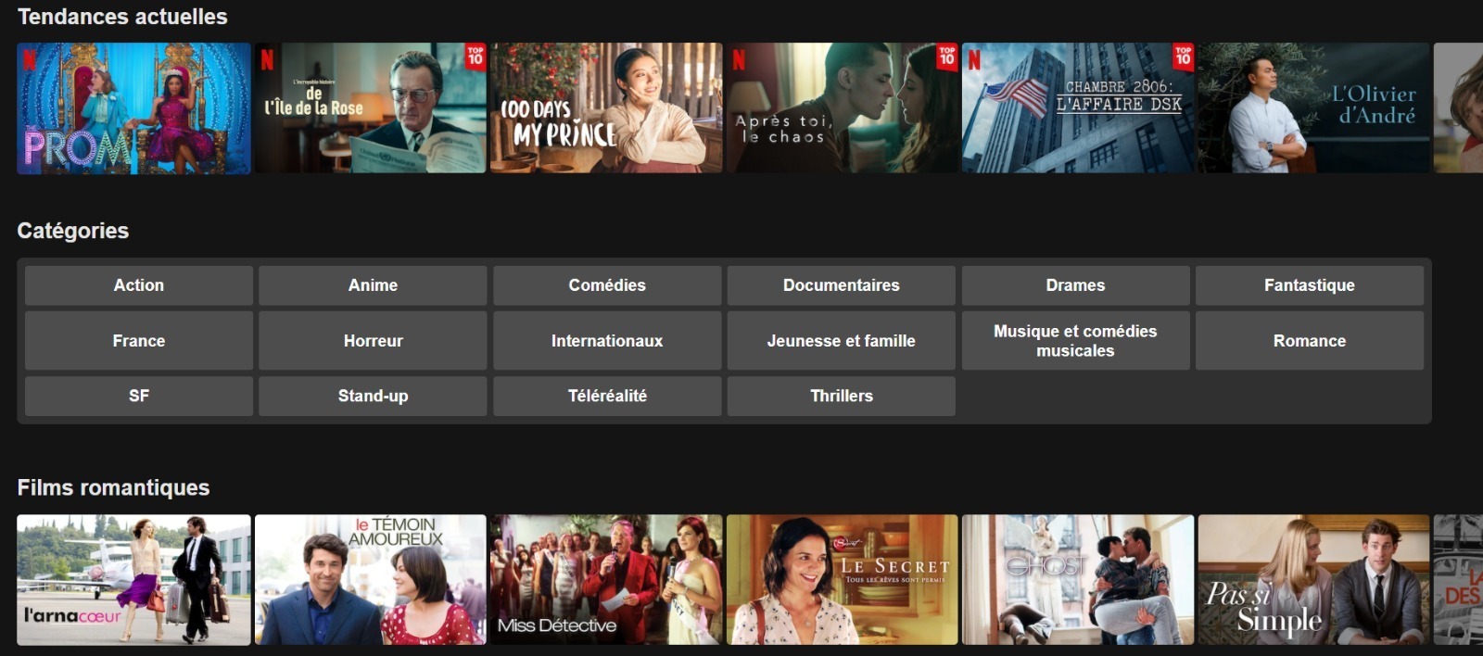Screen dimensions: 1483x656
Task: Select the Drames category
Action: point(1075,285)
